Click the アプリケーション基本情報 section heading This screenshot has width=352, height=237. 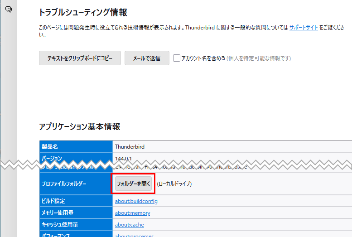pyautogui.click(x=79, y=126)
